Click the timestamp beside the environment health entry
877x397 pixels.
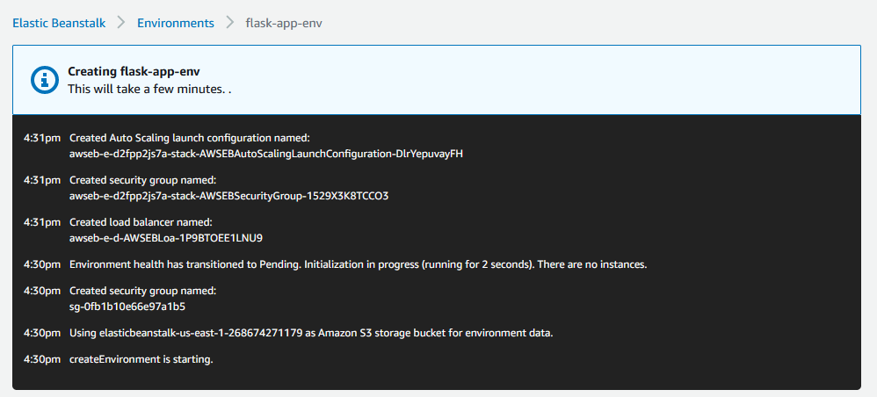42,264
